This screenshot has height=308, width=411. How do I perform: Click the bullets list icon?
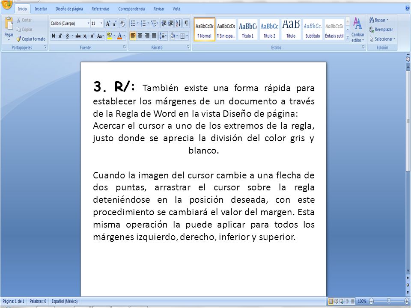(x=133, y=24)
